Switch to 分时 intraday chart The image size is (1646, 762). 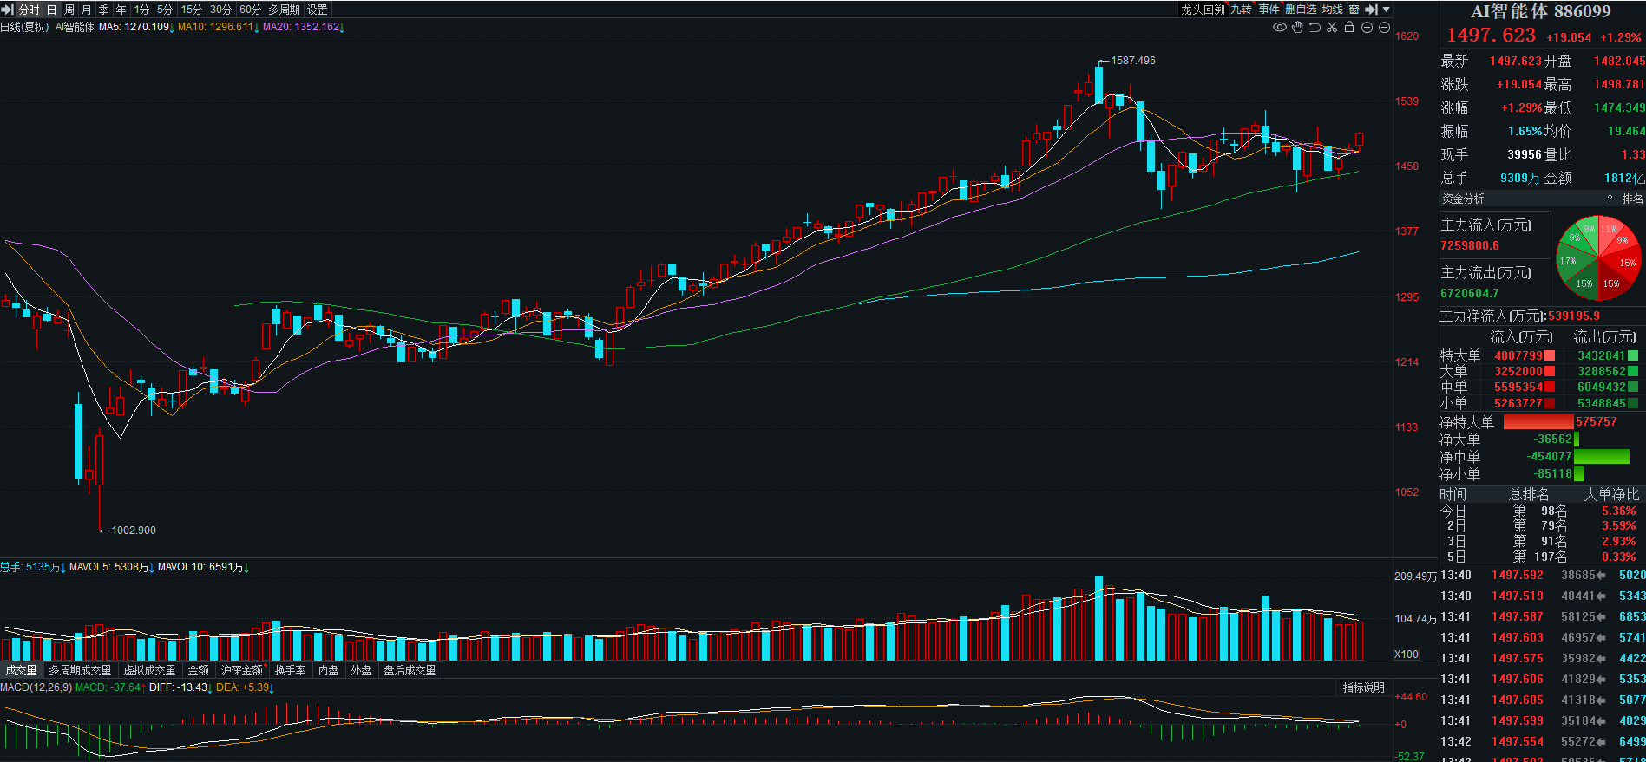29,10
